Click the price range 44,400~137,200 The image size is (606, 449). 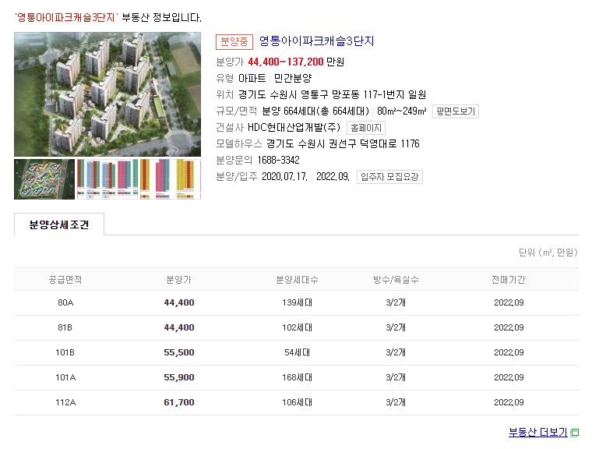pos(286,62)
